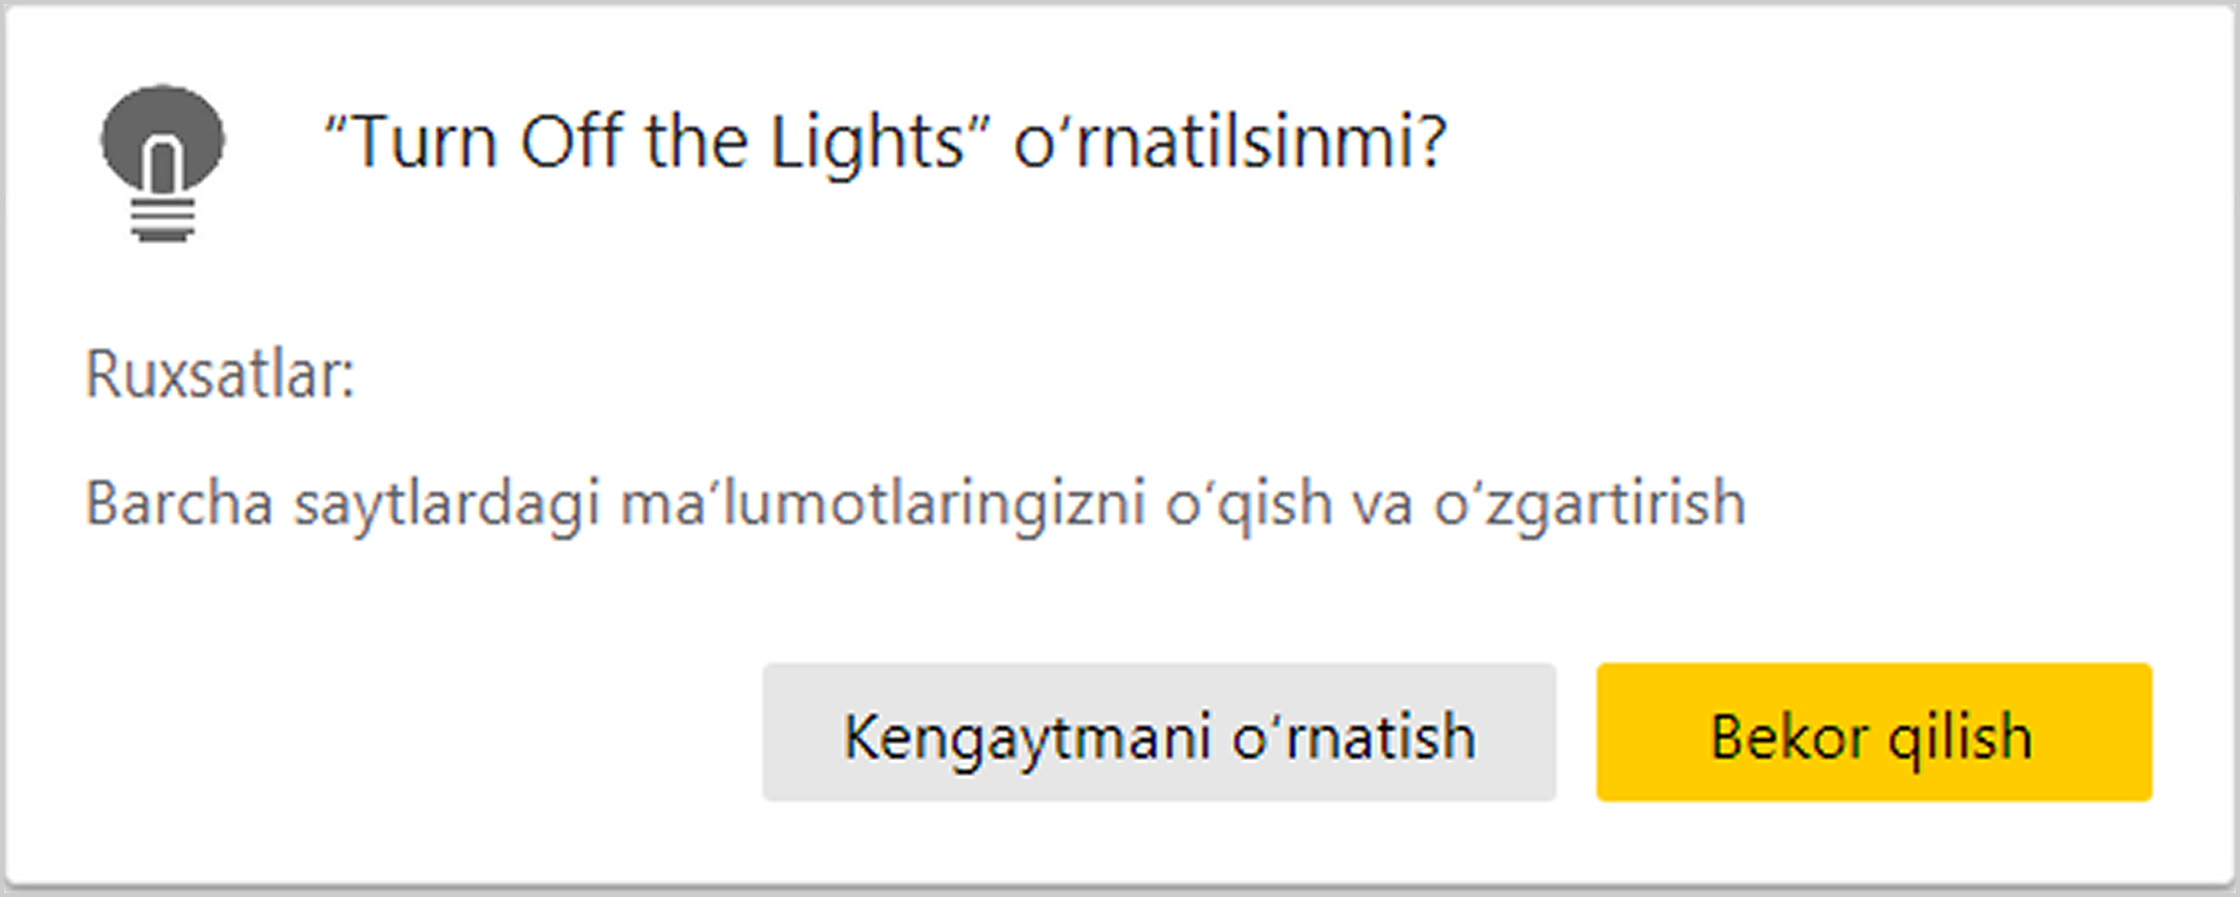The height and width of the screenshot is (897, 2240).
Task: Click the Turn Off the Lights lightbulb icon
Action: (x=163, y=161)
